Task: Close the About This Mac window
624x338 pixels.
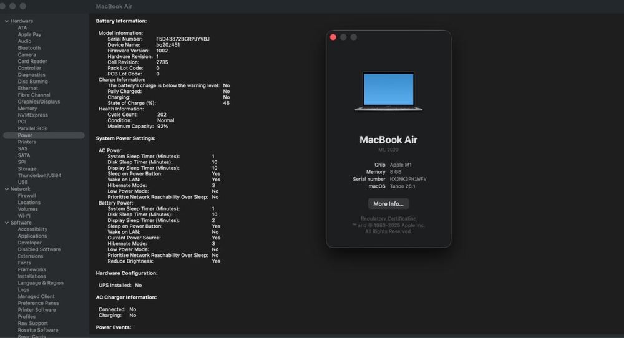Action: click(333, 37)
